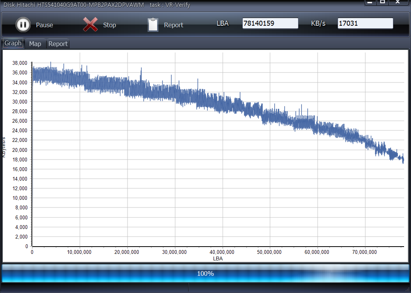Click the clipboard Report icon in toolbar
The image size is (411, 293).
coord(153,25)
